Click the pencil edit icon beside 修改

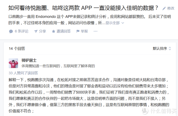pyautogui.click(x=164, y=8)
